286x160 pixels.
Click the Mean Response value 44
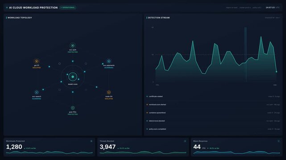click(x=197, y=147)
